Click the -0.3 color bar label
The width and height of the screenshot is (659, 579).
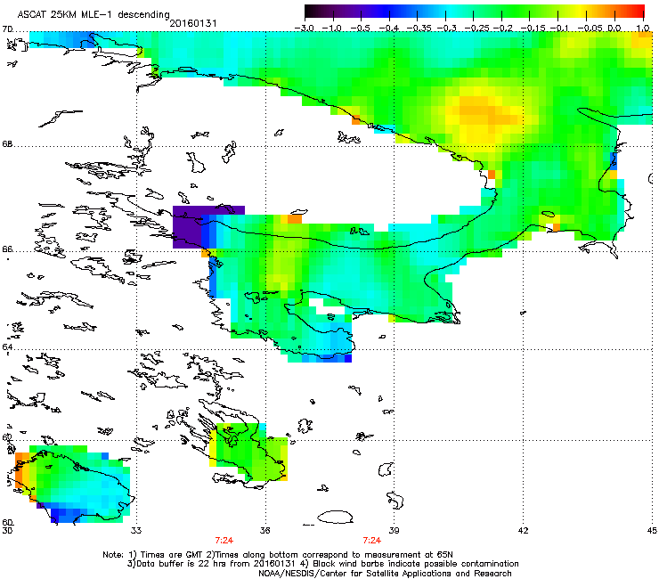pyautogui.click(x=446, y=29)
